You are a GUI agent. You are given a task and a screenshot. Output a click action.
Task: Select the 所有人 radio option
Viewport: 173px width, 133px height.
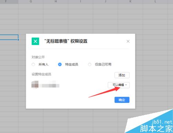[33, 64]
